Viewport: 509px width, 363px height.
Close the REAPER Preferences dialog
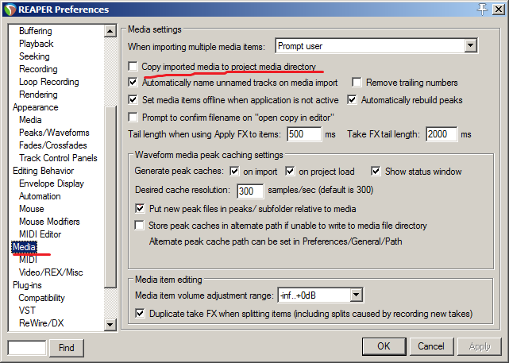499,10
